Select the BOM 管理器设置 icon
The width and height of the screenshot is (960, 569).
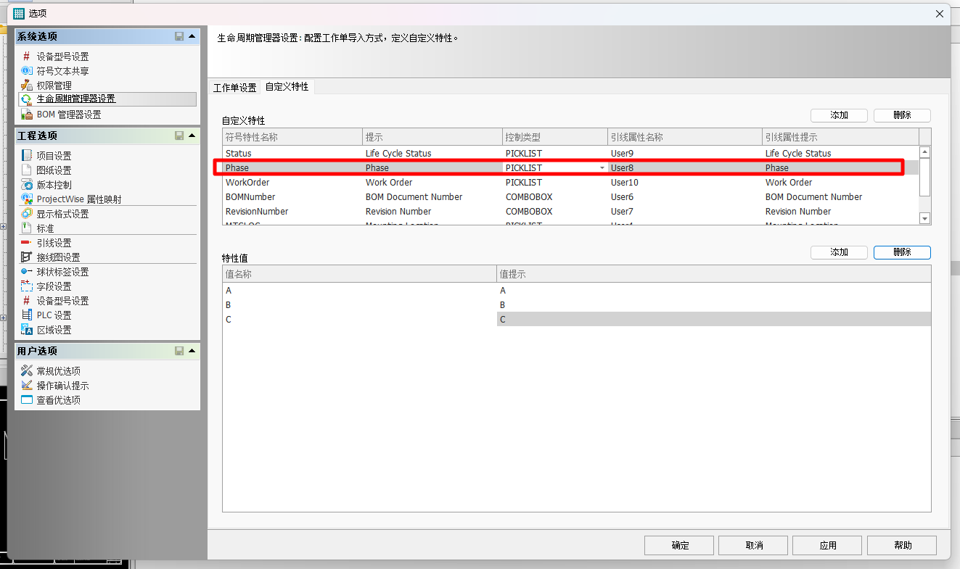point(27,115)
